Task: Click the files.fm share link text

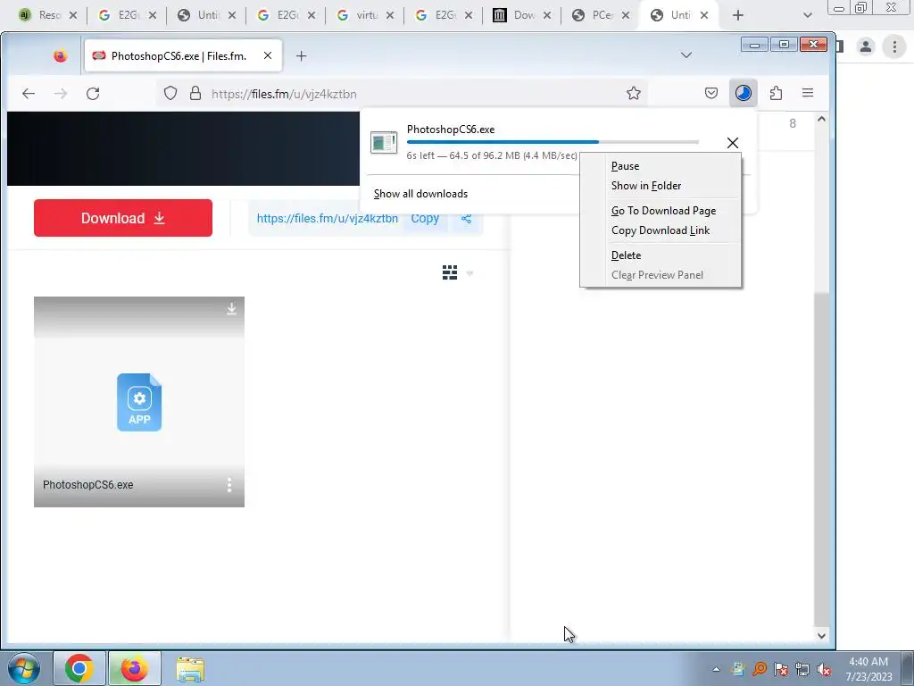Action: coord(327,219)
